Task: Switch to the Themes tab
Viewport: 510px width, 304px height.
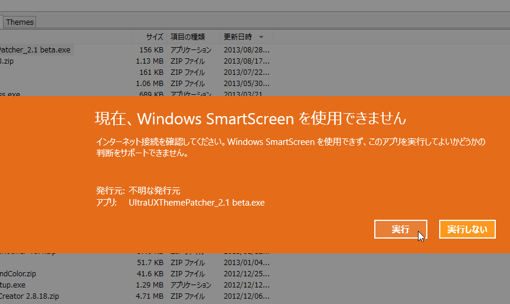Action: (19, 22)
